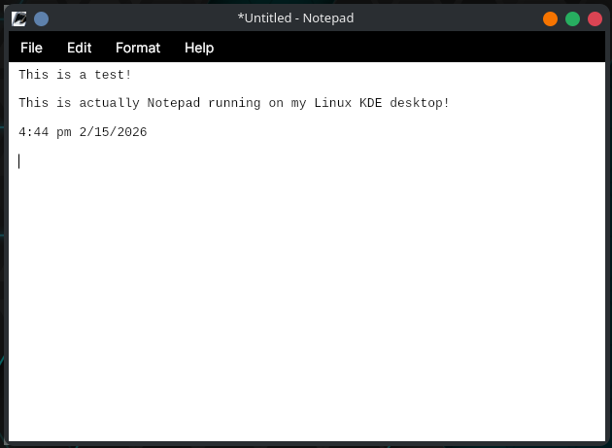Click the time '4:44' in the text
Screen dimensions: 612x448
(34, 132)
